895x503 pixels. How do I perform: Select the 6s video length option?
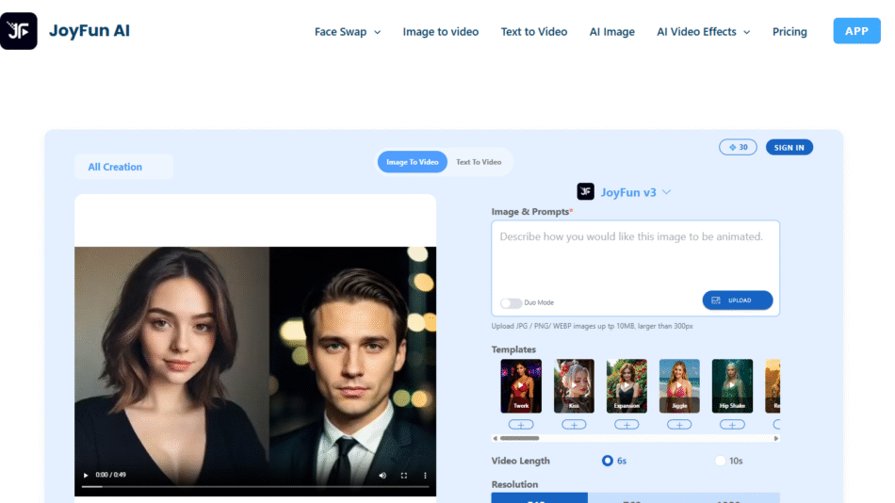click(x=608, y=461)
